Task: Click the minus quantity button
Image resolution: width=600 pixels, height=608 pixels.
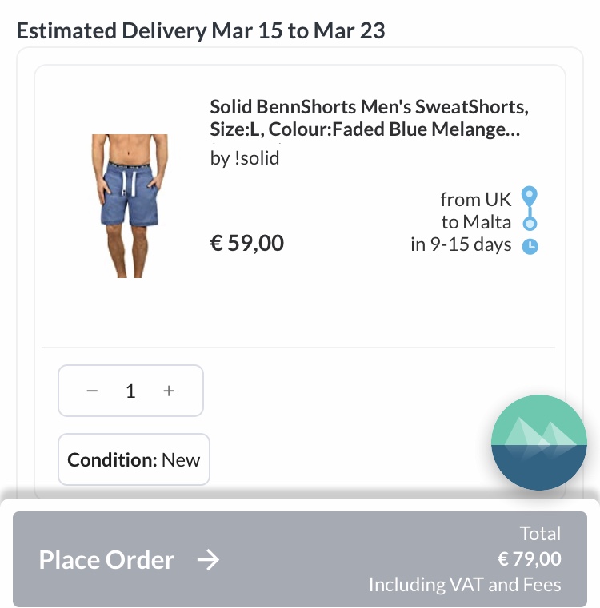Action: tap(92, 391)
